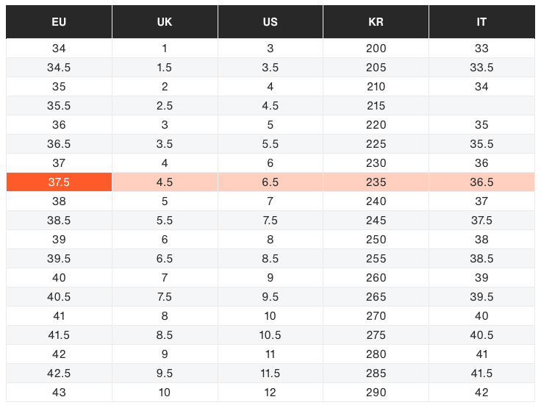Click the empty IT cell for EU 35.5
The height and width of the screenshot is (408, 541).
coord(482,106)
